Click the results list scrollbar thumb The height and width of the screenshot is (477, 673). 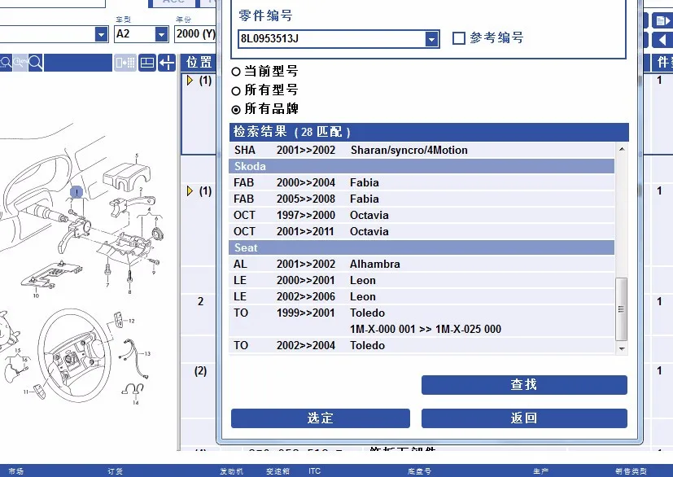click(622, 309)
